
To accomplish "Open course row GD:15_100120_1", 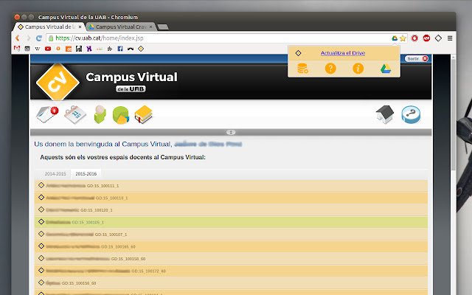I will point(231,209).
